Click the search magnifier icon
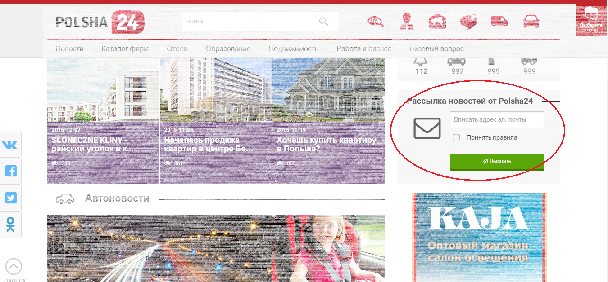 (x=324, y=22)
